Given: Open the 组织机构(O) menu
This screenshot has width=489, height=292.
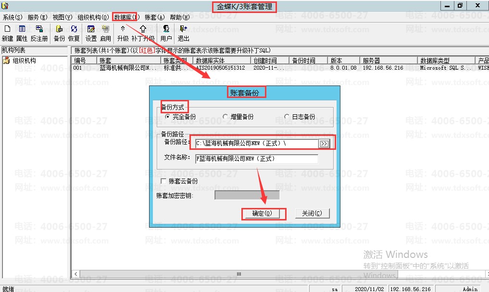Looking at the screenshot, I should coord(93,17).
